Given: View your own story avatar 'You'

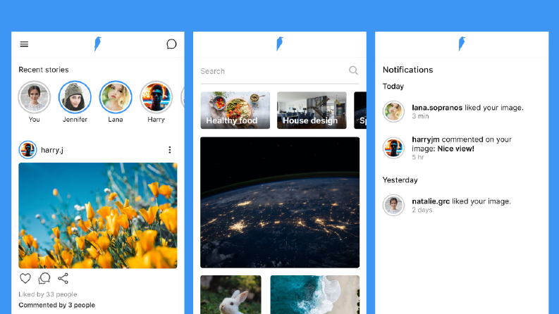Looking at the screenshot, I should coord(35,97).
